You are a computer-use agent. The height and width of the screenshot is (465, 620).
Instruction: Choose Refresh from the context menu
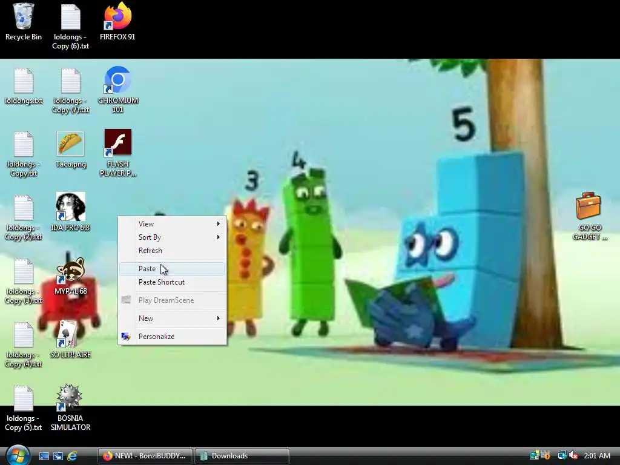pyautogui.click(x=173, y=251)
